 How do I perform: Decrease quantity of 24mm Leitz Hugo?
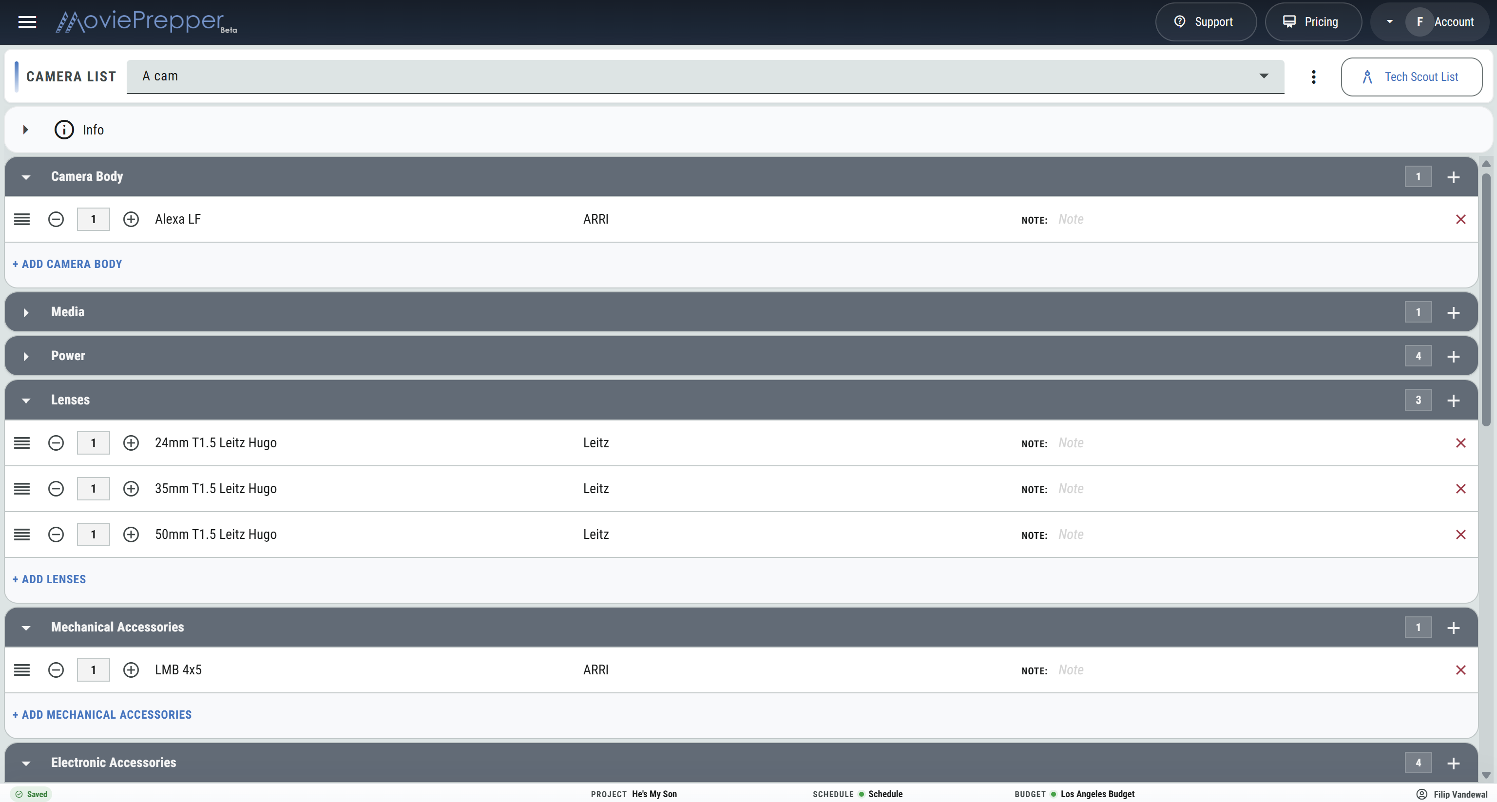[x=56, y=443]
